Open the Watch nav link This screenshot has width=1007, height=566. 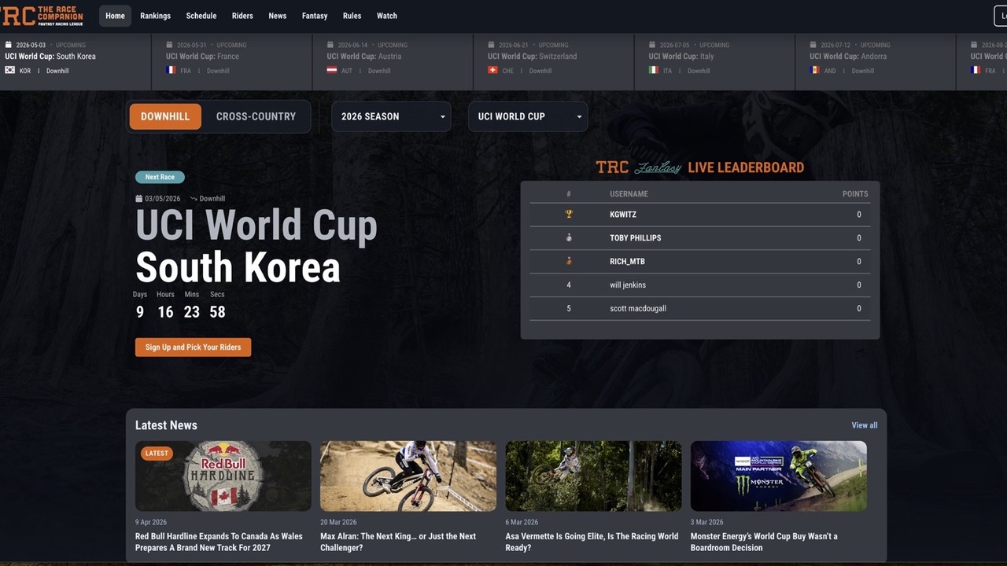[386, 16]
